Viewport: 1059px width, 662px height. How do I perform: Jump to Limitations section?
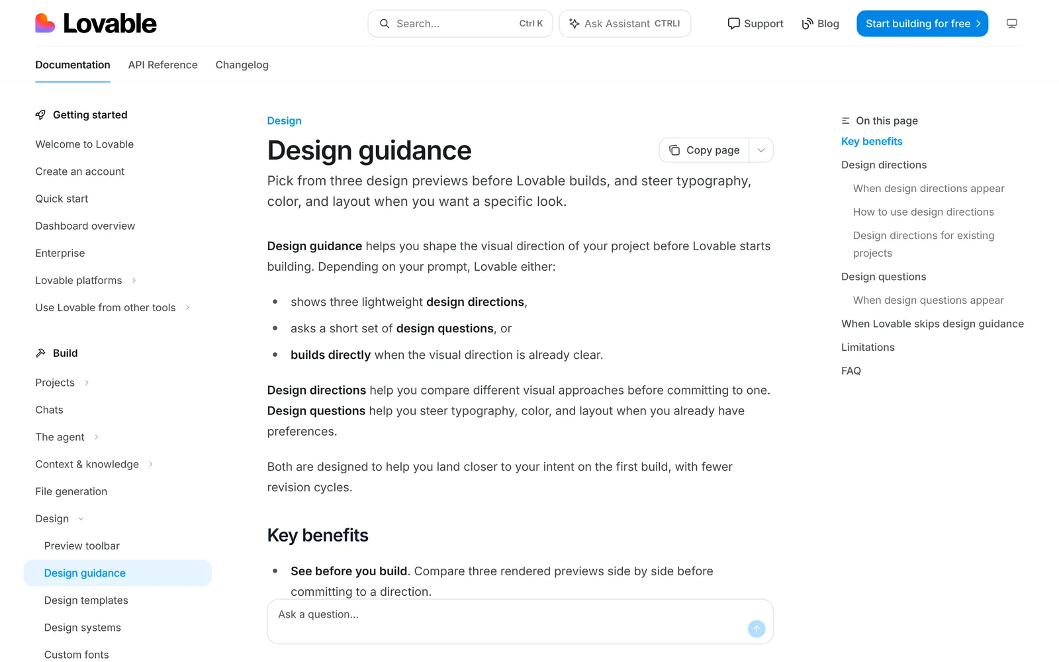click(x=868, y=347)
